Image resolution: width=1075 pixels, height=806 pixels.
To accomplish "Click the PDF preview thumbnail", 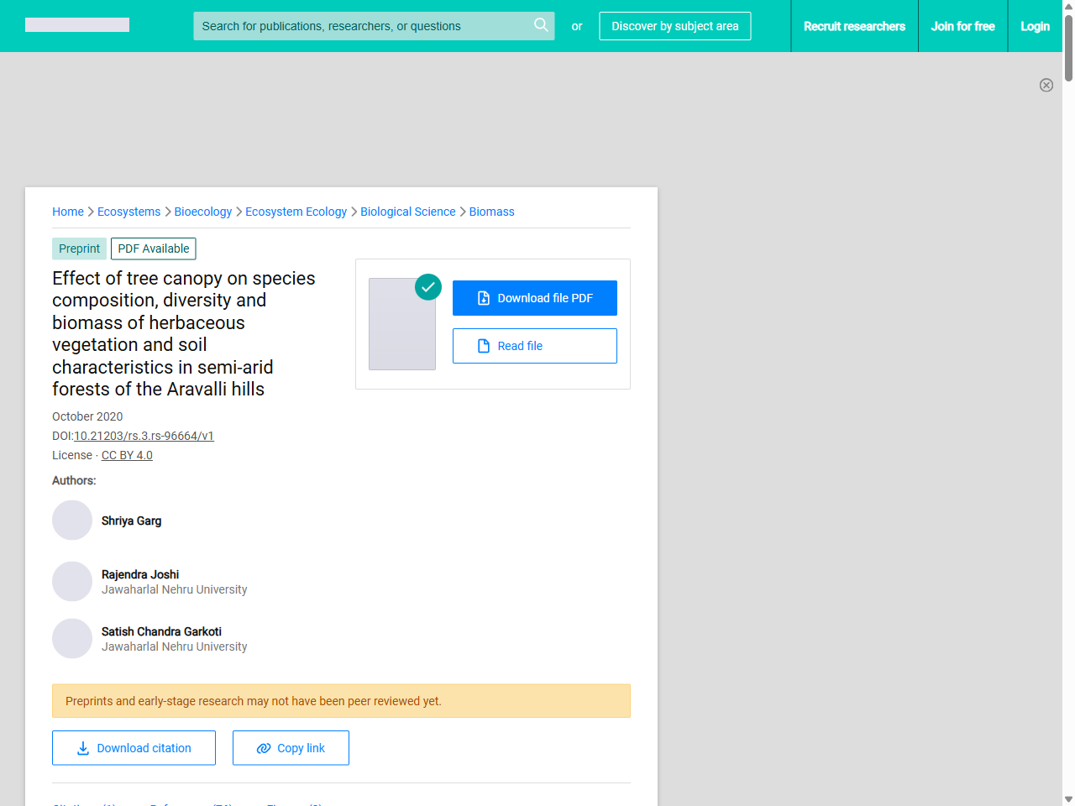I will pyautogui.click(x=402, y=324).
